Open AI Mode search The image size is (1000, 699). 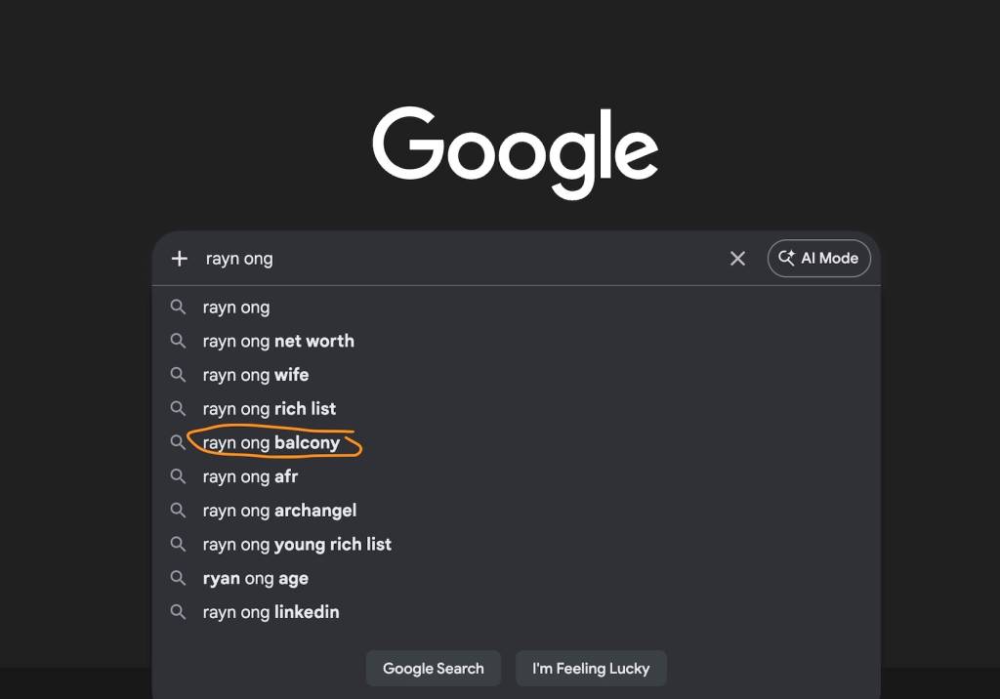(818, 259)
